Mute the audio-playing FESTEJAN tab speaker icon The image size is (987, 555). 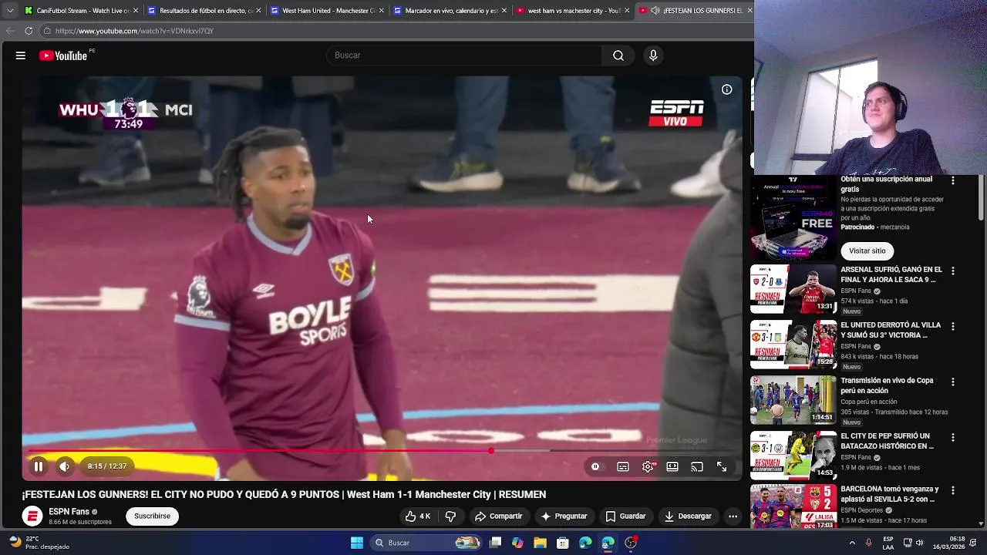pyautogui.click(x=655, y=11)
